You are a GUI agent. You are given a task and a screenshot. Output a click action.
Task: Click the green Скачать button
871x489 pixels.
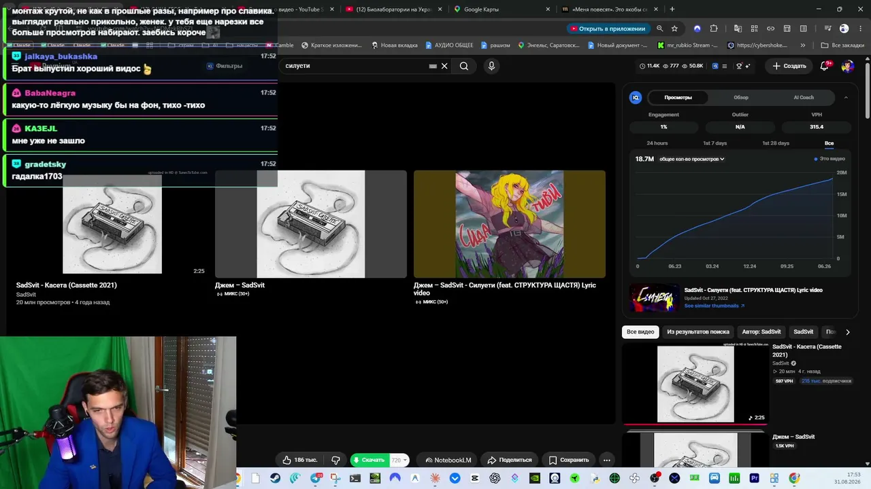pos(369,460)
